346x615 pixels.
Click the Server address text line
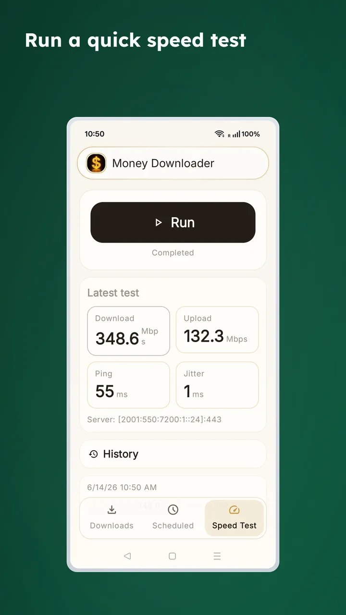click(x=154, y=419)
